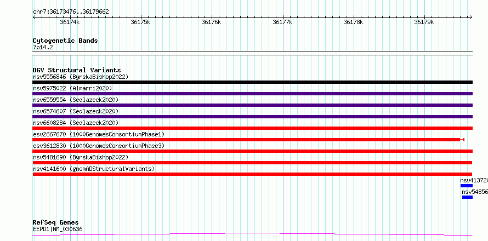Screen dimensions: 488x241
Task: Click the red nsv6608284 variant bar
Action: (252, 128)
